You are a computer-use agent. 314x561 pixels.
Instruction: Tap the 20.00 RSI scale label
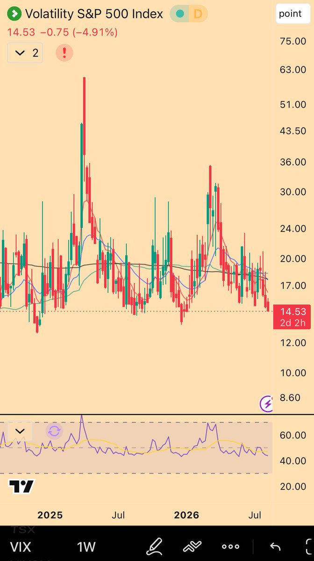(x=293, y=486)
